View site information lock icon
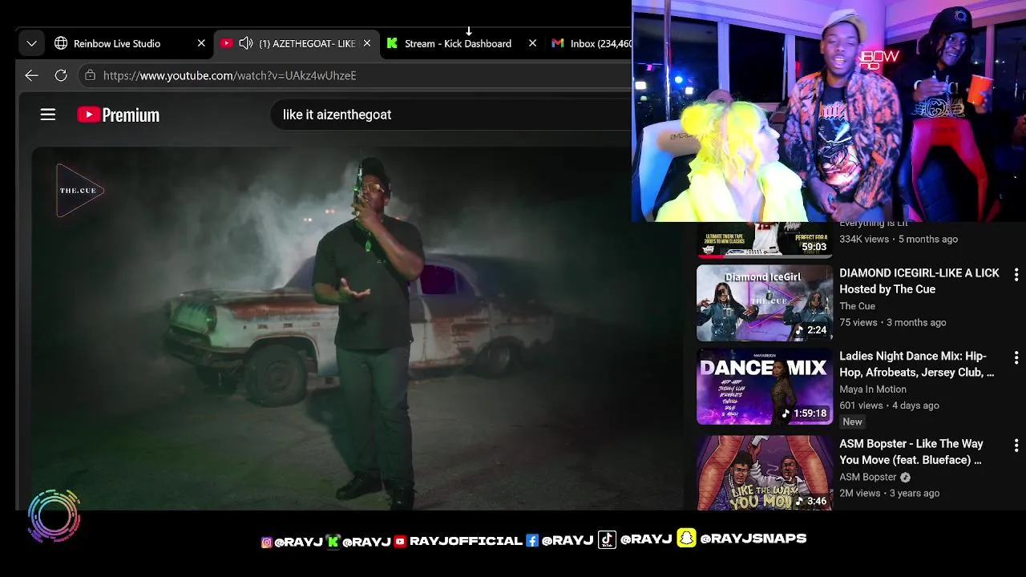The image size is (1026, 577). pos(90,75)
